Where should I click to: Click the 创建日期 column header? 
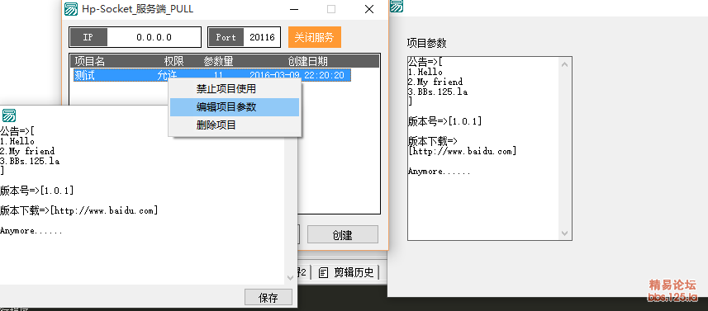click(x=308, y=61)
